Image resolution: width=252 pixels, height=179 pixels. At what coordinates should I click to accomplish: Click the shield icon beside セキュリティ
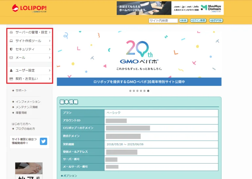tap(11, 49)
